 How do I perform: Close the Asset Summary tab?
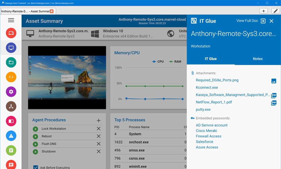pos(52,11)
